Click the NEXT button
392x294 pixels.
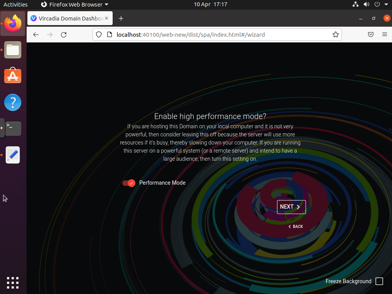[291, 207]
